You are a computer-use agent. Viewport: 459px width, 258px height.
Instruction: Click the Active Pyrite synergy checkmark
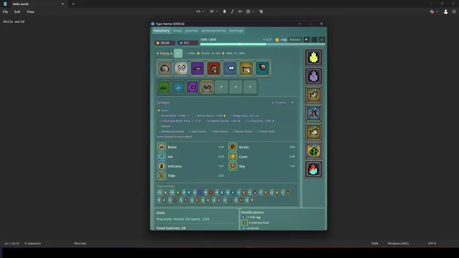[x=160, y=116]
